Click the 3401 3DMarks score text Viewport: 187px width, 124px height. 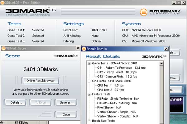(x=41, y=69)
